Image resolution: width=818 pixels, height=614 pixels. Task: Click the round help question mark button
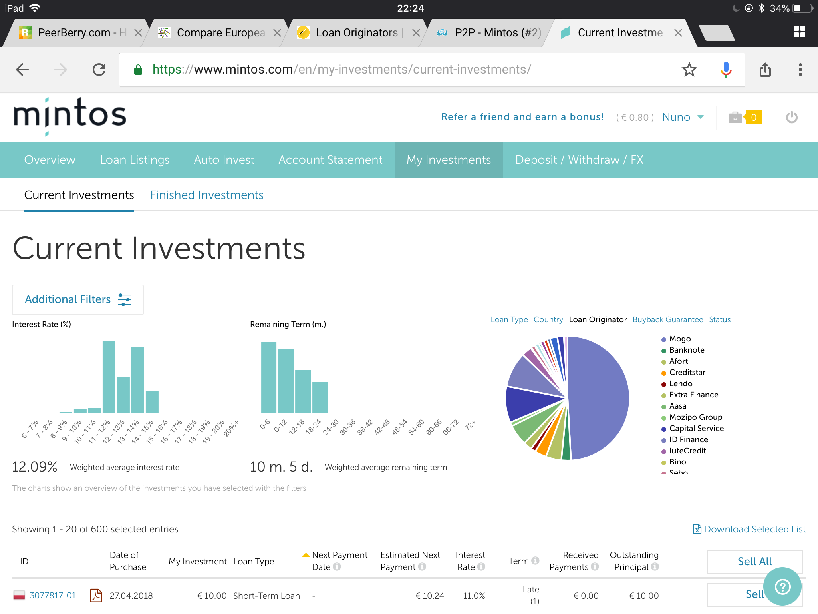click(x=782, y=586)
